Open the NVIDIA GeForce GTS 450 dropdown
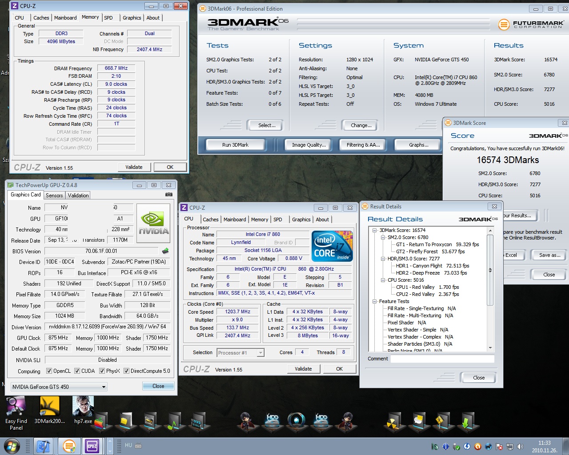569x455 pixels. pyautogui.click(x=59, y=387)
